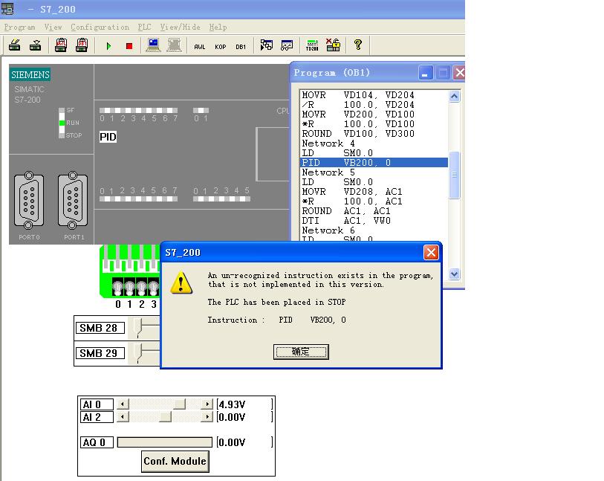Click the Program (OB1) scrollbar thumb

point(454,175)
